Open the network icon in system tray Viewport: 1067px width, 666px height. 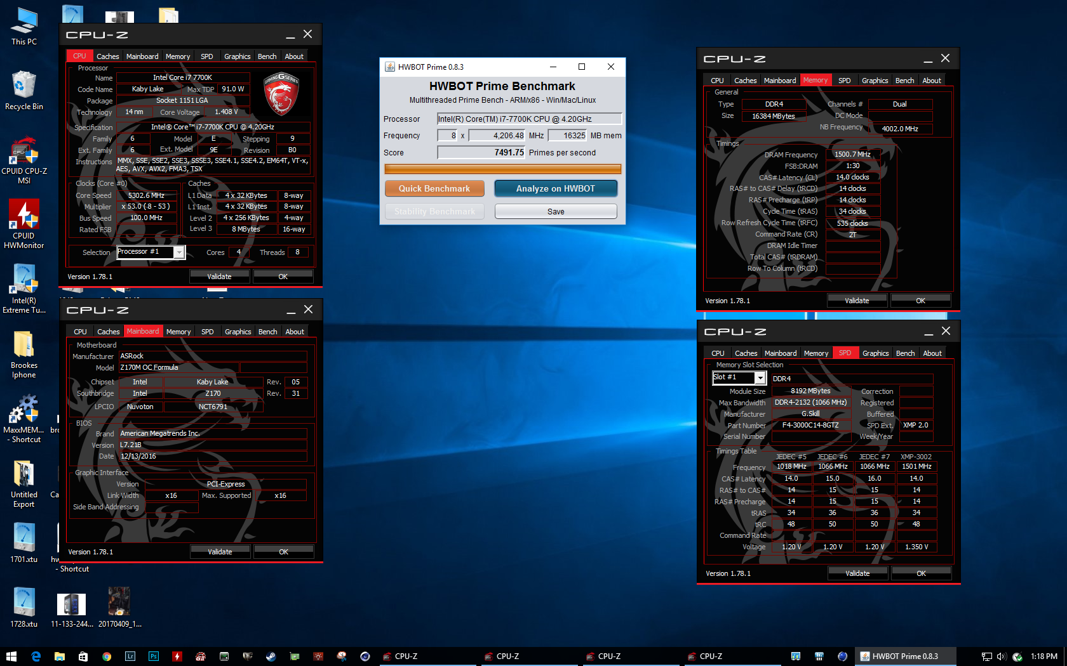coord(986,656)
